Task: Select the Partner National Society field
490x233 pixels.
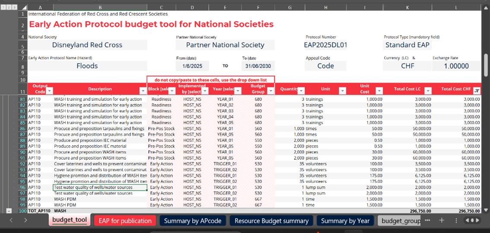Action: pos(225,45)
